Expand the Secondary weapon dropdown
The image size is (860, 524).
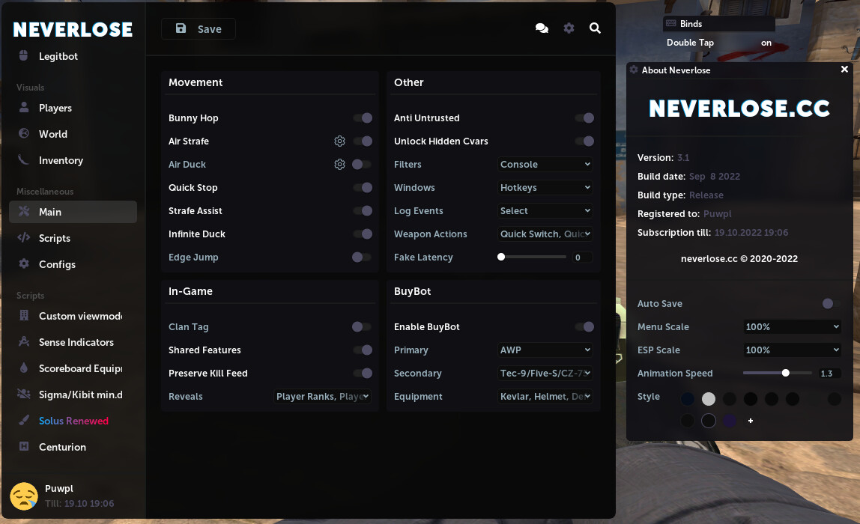pos(545,374)
